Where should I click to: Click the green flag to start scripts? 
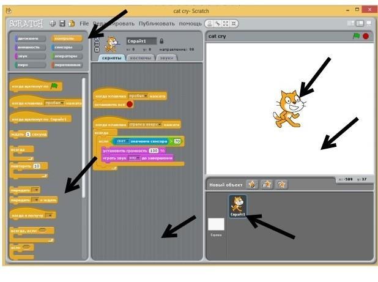pos(357,36)
